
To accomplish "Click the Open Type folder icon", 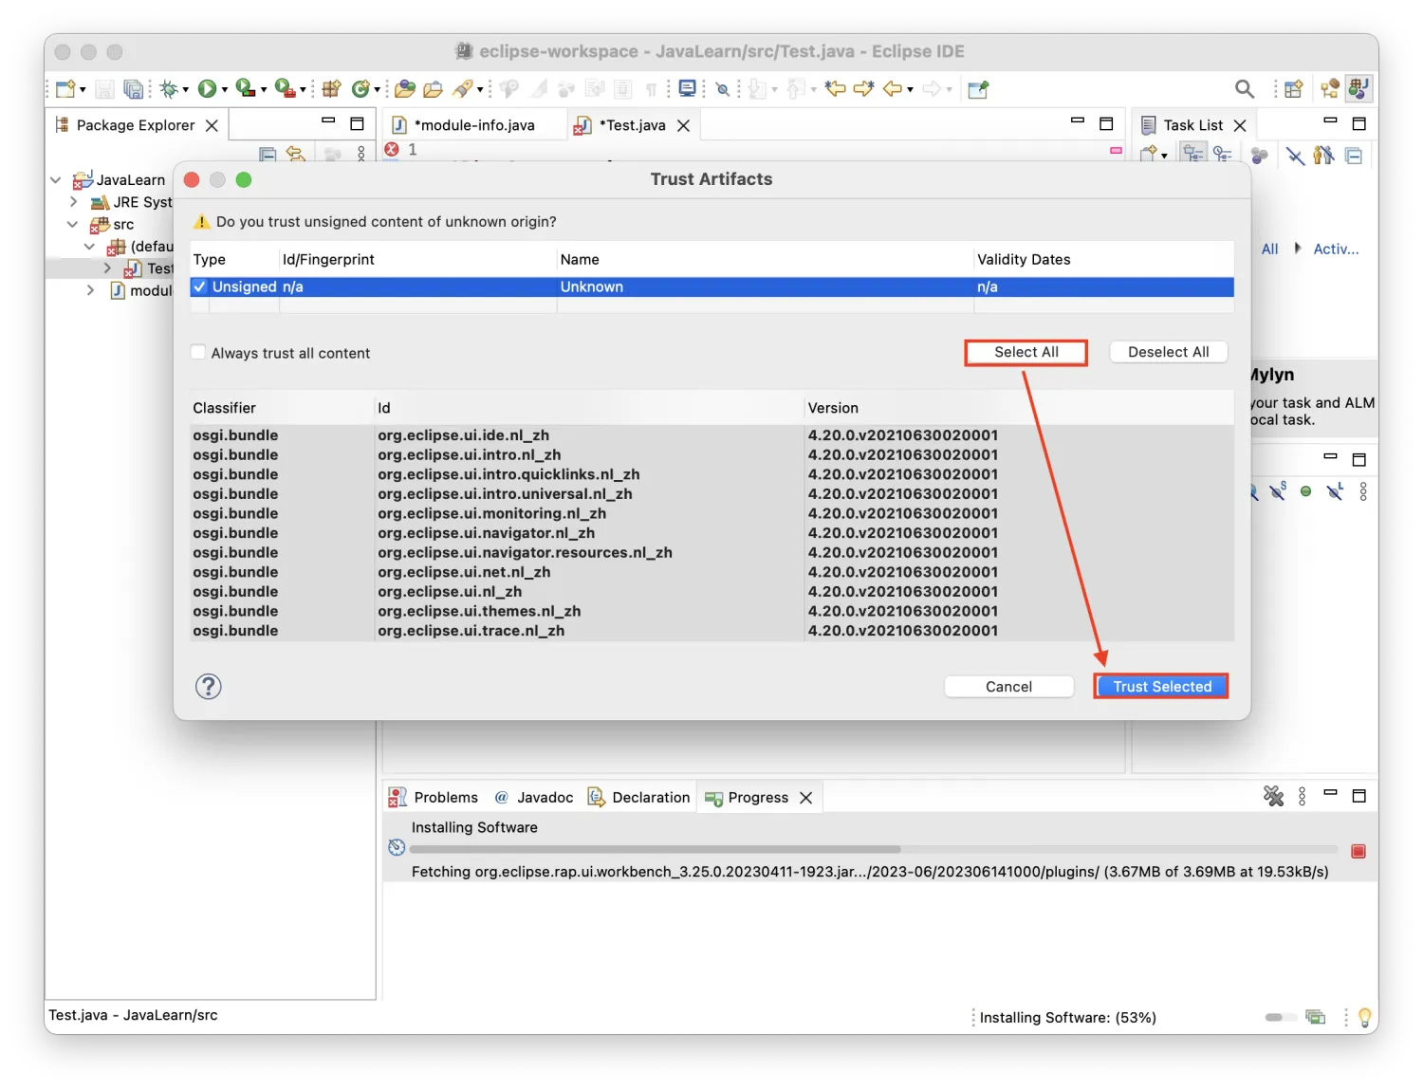I will 405,89.
